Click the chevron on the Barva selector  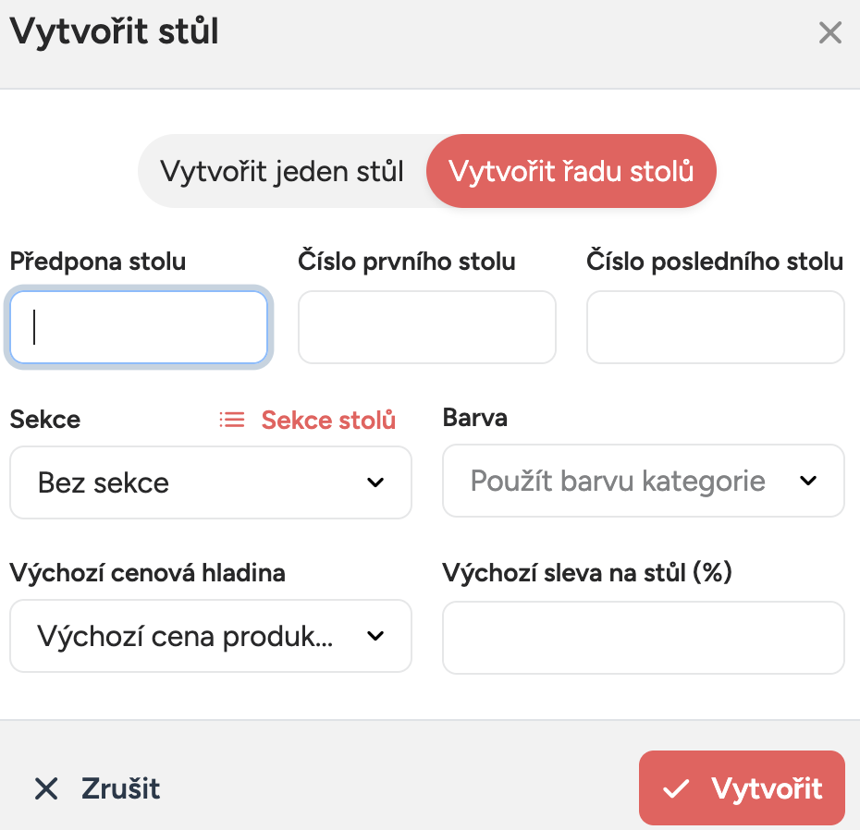click(808, 481)
